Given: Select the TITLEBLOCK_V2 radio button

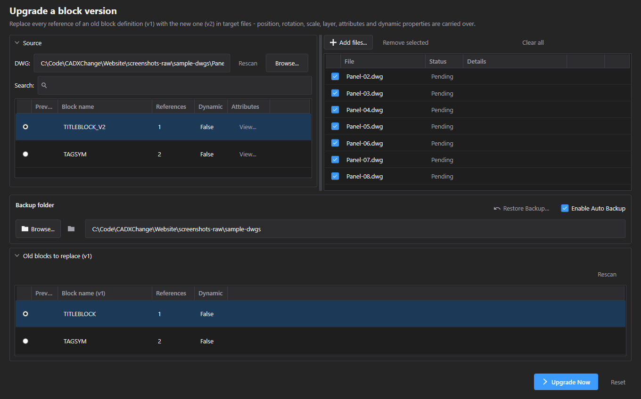Looking at the screenshot, I should [x=25, y=127].
